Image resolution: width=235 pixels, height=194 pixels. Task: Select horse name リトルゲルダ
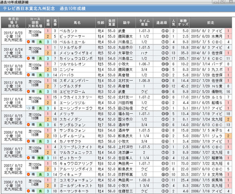[x=70, y=47]
